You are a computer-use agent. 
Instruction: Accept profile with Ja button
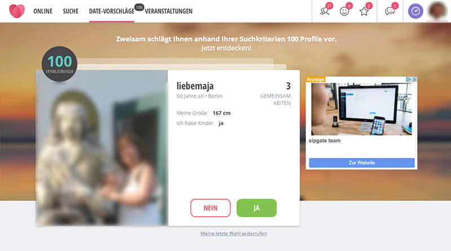click(257, 208)
